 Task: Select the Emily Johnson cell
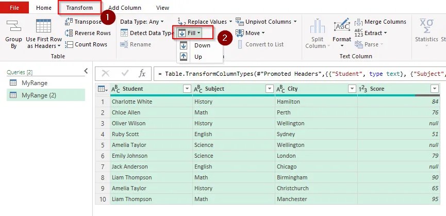[151, 156]
